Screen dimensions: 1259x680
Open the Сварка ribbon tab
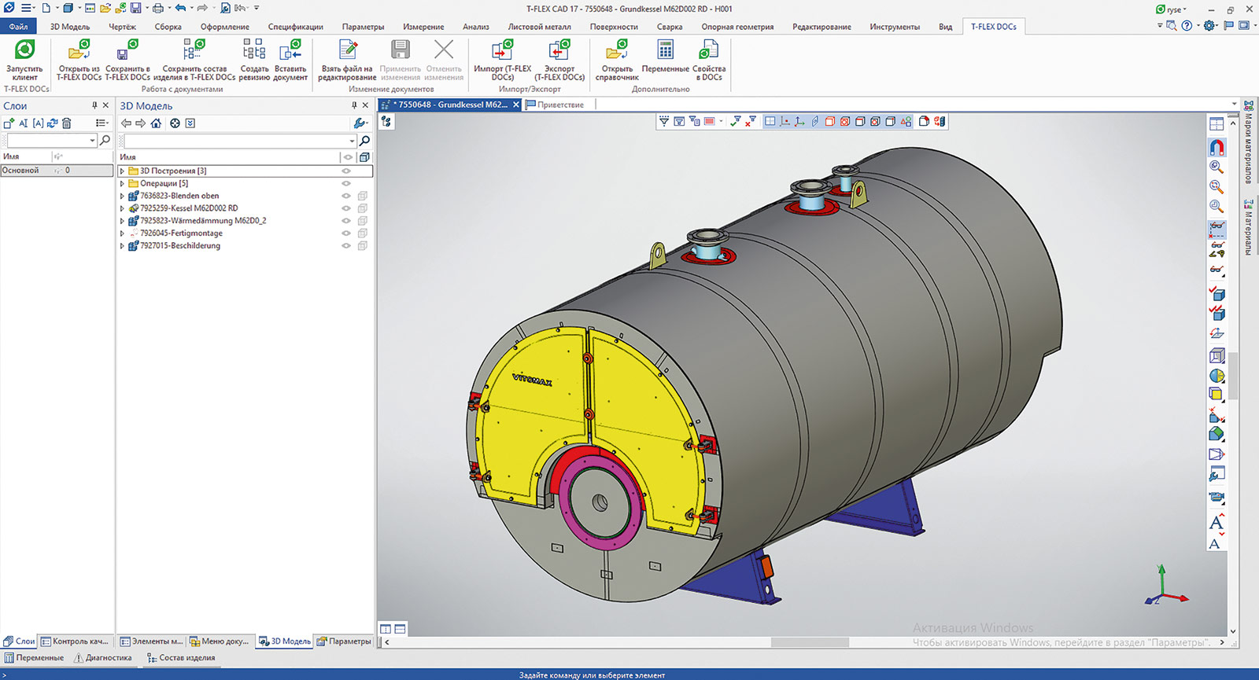point(670,27)
